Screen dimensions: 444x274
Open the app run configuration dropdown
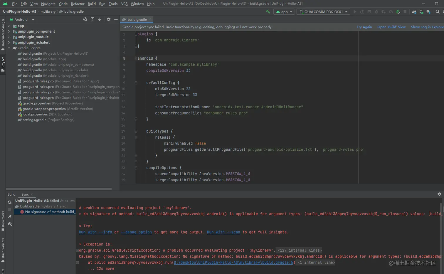tap(284, 12)
